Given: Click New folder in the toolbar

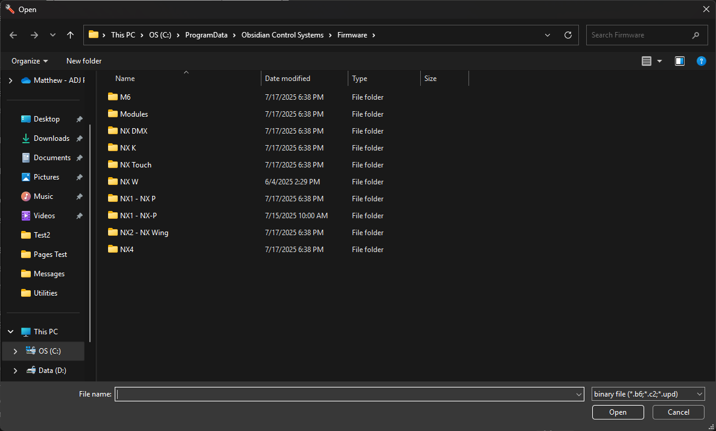Looking at the screenshot, I should click(x=84, y=61).
